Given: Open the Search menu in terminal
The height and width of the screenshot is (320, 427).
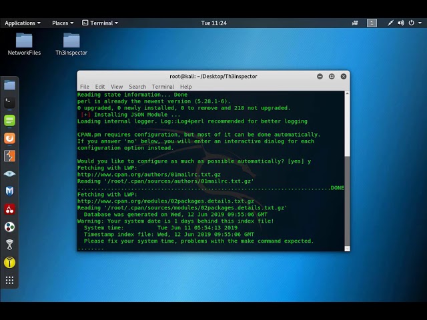Looking at the screenshot, I should (137, 87).
